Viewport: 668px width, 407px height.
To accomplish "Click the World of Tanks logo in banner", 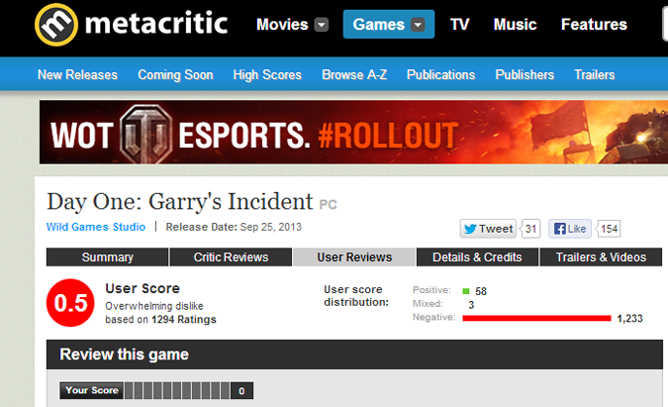I will [x=146, y=133].
